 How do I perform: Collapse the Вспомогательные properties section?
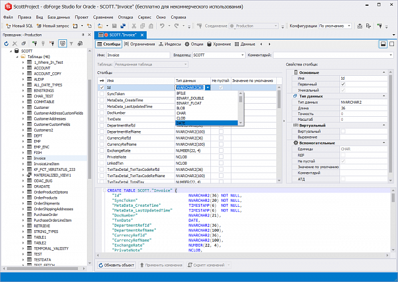pyautogui.click(x=384, y=143)
